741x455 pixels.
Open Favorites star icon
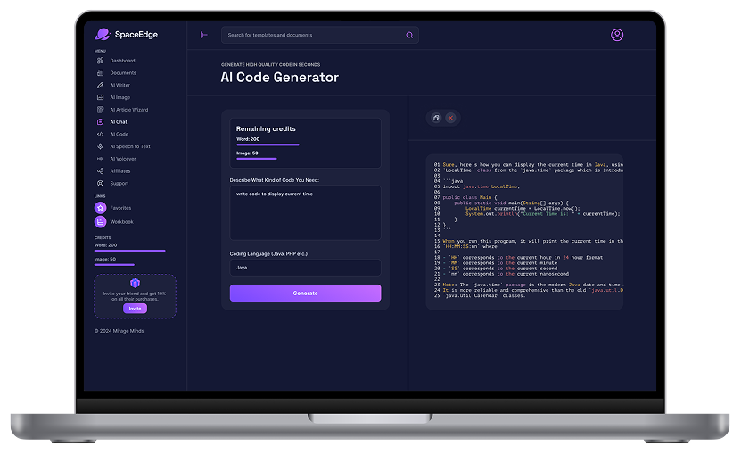[x=100, y=208]
